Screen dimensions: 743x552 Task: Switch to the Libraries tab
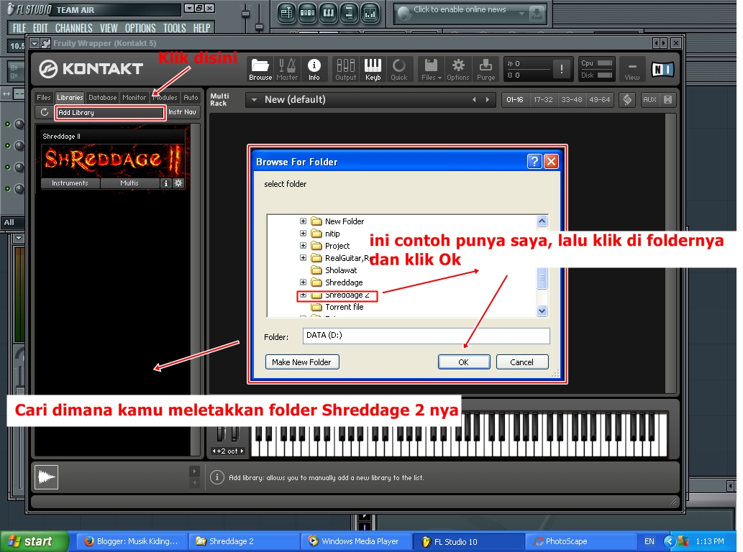(70, 98)
